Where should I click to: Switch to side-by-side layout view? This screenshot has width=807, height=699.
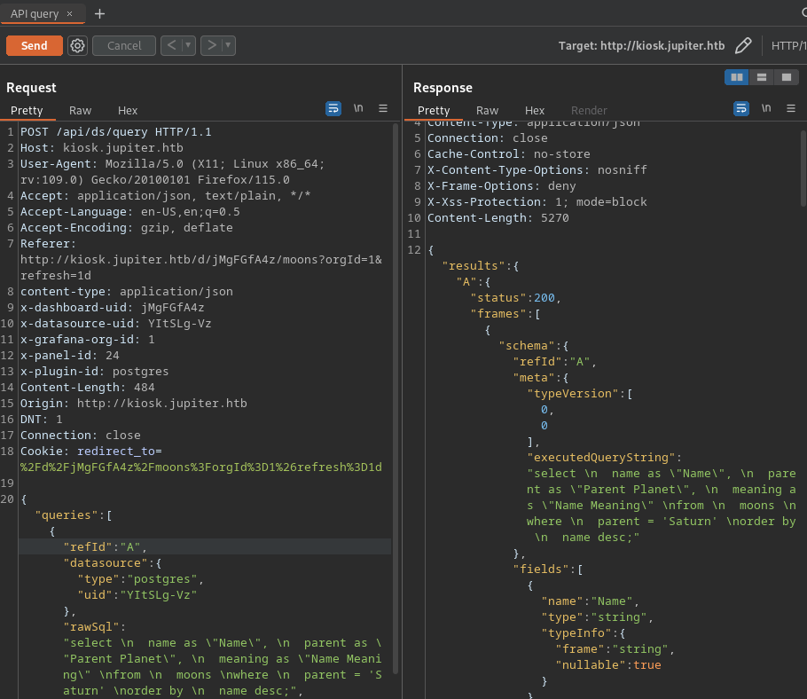pyautogui.click(x=737, y=77)
